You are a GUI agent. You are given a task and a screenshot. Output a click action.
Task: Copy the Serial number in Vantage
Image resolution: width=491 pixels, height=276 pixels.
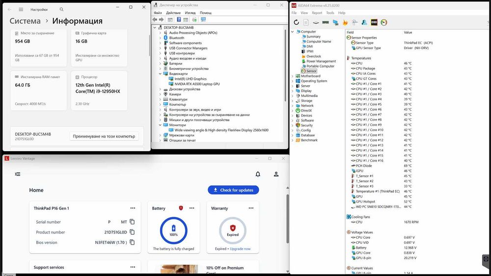(132, 222)
